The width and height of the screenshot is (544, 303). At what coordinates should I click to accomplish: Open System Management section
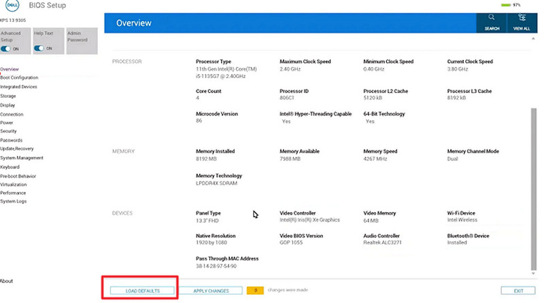point(22,158)
